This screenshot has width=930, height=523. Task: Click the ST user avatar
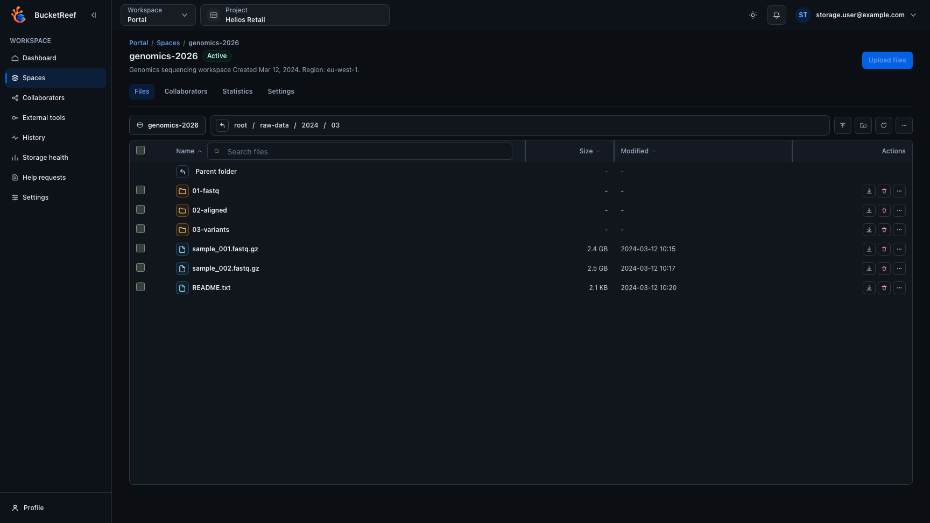[803, 15]
